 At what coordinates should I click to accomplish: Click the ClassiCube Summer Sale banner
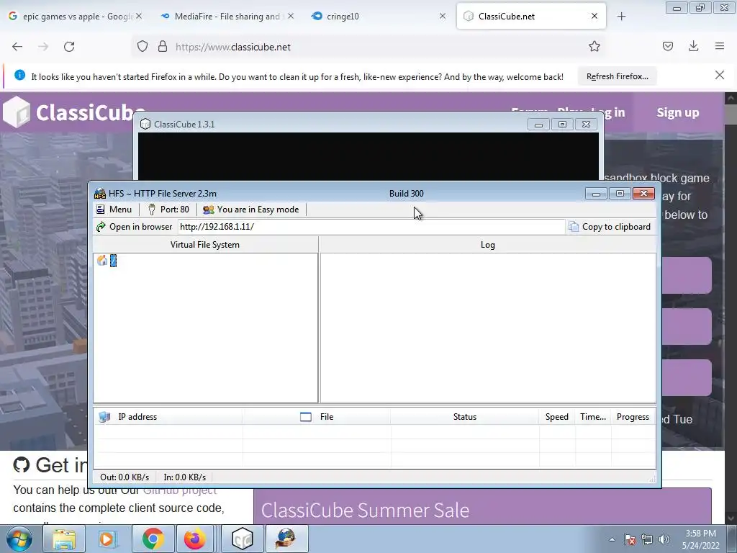coord(482,506)
